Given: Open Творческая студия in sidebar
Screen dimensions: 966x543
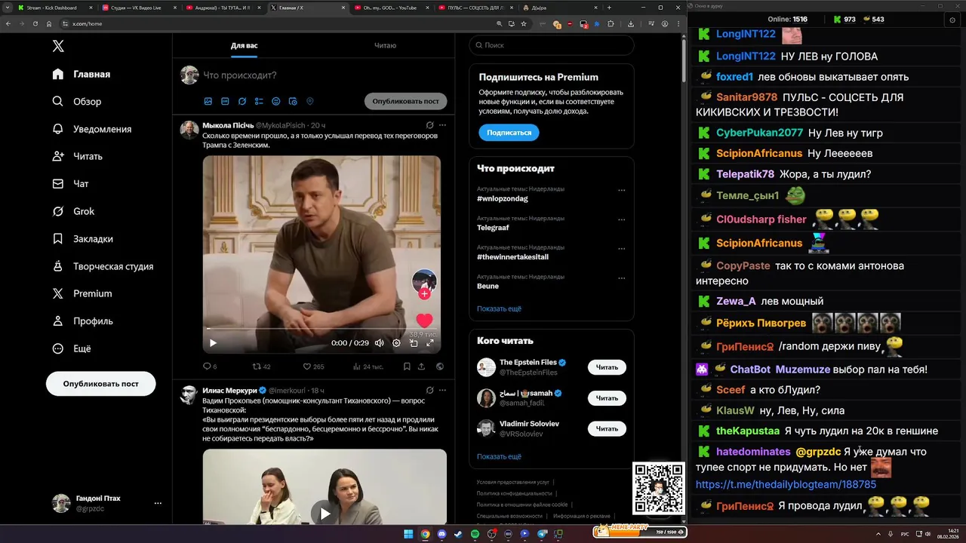Looking at the screenshot, I should (103, 266).
